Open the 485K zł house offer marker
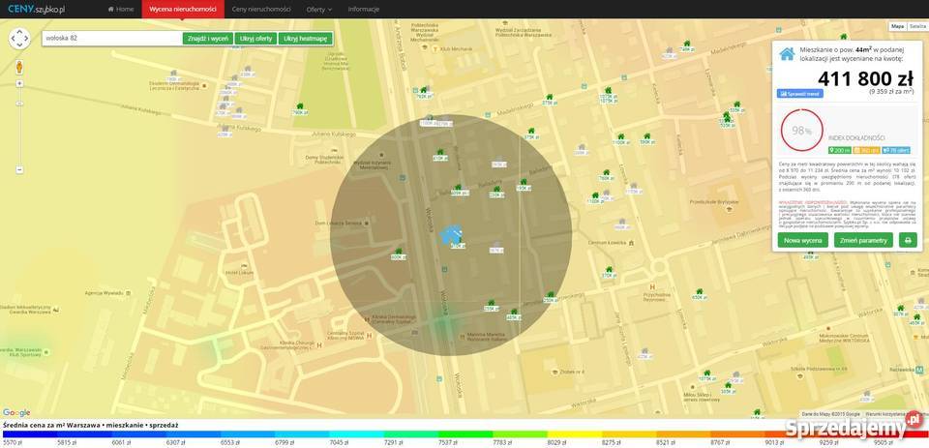Viewport: 929px width, 448px height. (513, 314)
